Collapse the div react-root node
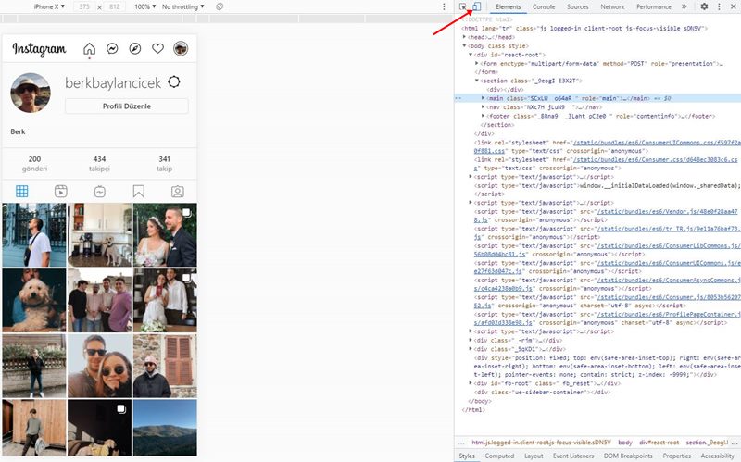741x462 pixels. pyautogui.click(x=471, y=55)
